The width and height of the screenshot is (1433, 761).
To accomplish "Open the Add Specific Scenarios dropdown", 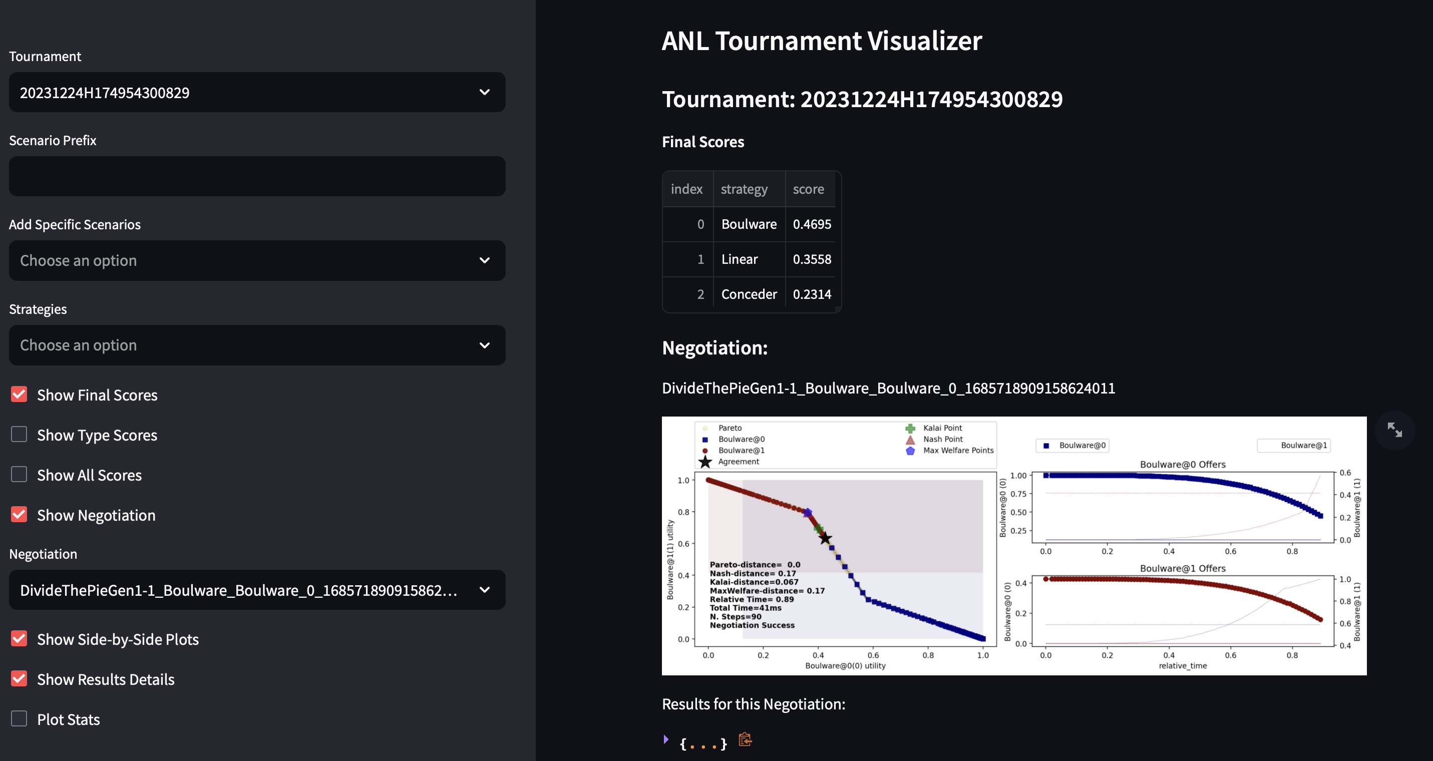I will click(x=257, y=261).
